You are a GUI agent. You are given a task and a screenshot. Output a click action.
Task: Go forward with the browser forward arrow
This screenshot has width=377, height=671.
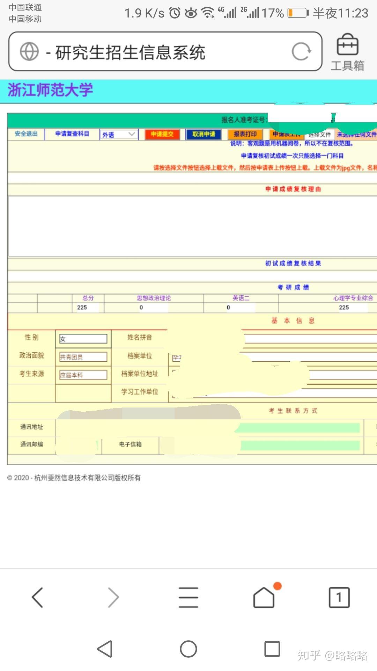coord(113,597)
